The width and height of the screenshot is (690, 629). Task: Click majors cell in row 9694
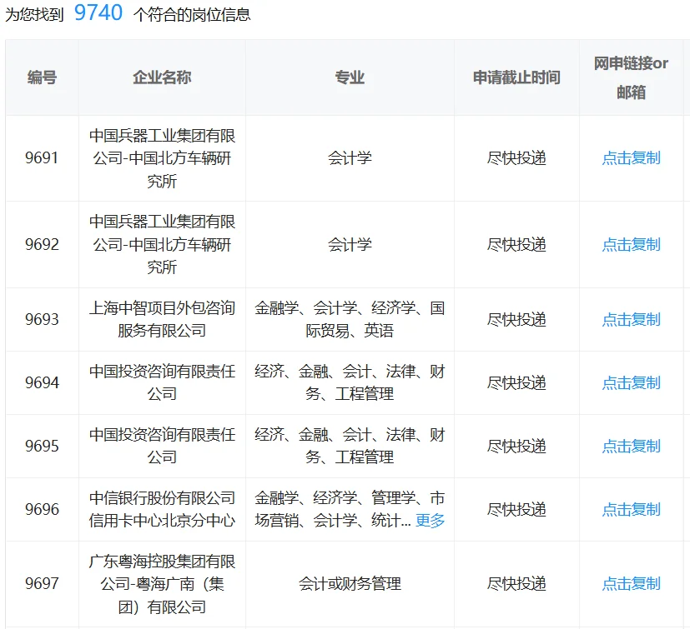click(350, 383)
